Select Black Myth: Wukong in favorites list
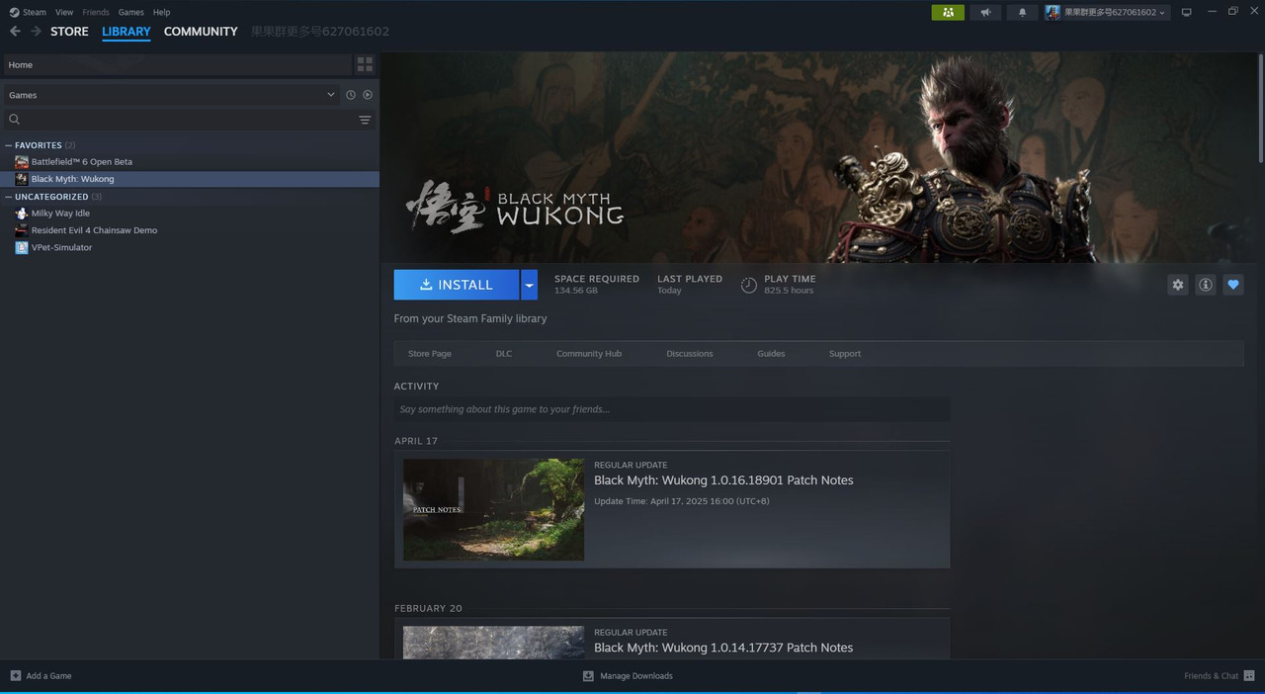 pos(190,179)
